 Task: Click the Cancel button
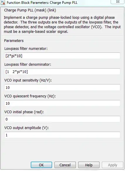click(65, 165)
